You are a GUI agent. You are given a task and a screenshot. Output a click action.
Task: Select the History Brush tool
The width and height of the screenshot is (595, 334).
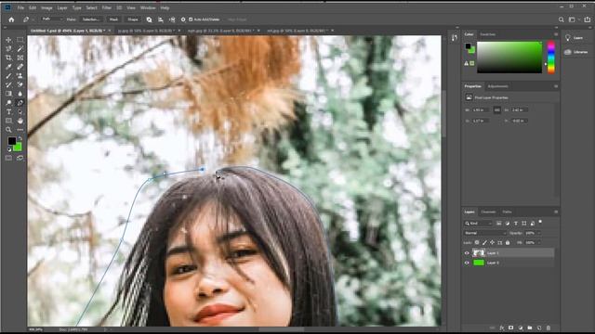pos(8,84)
